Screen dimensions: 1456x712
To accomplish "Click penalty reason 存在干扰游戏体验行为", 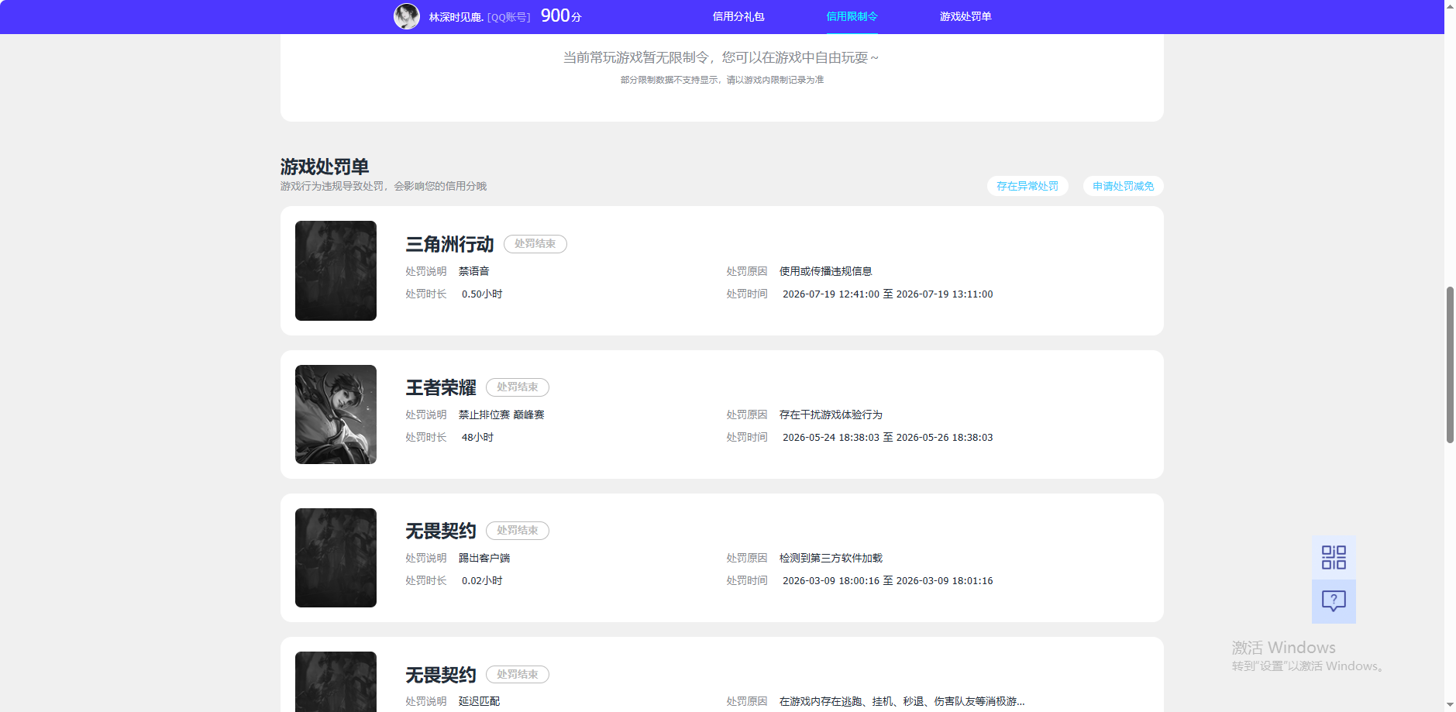I will click(x=831, y=414).
